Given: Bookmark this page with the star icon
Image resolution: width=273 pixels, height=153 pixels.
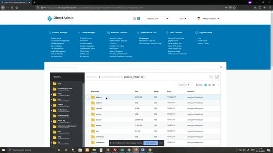Looking at the screenshot, I should coord(234,8).
